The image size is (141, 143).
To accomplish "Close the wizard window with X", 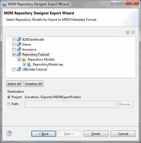I will 132,3.
